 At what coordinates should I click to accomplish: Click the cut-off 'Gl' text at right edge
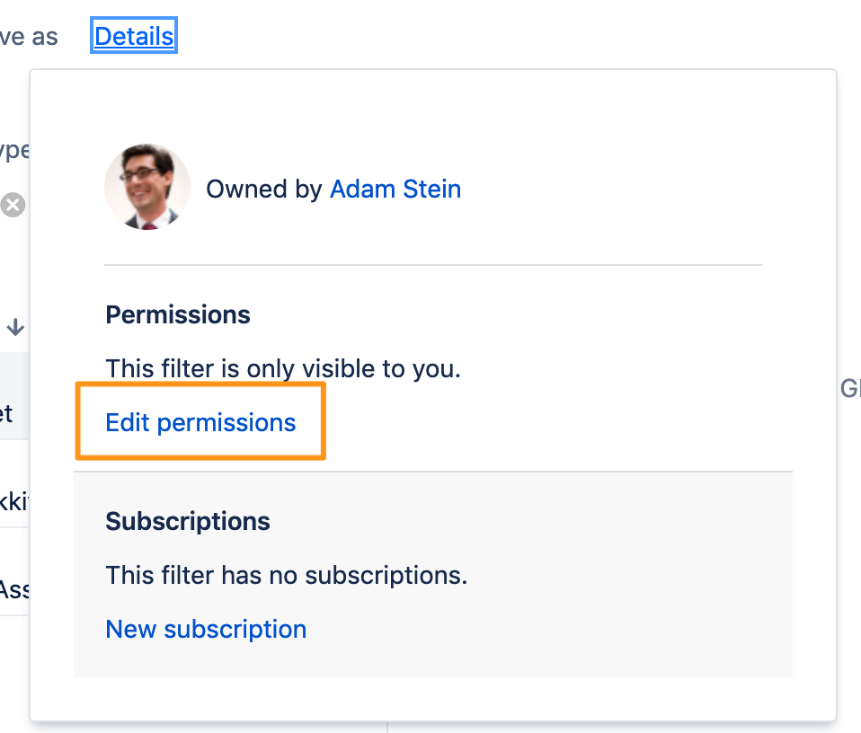(850, 388)
